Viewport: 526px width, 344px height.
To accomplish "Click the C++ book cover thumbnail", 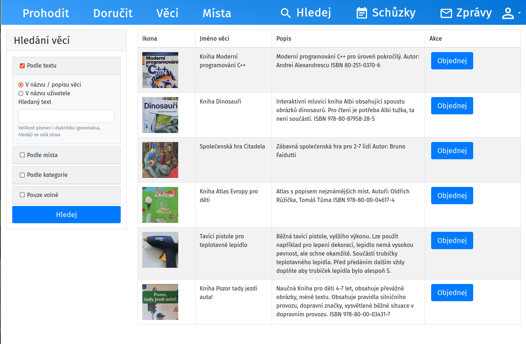I will coord(160,70).
